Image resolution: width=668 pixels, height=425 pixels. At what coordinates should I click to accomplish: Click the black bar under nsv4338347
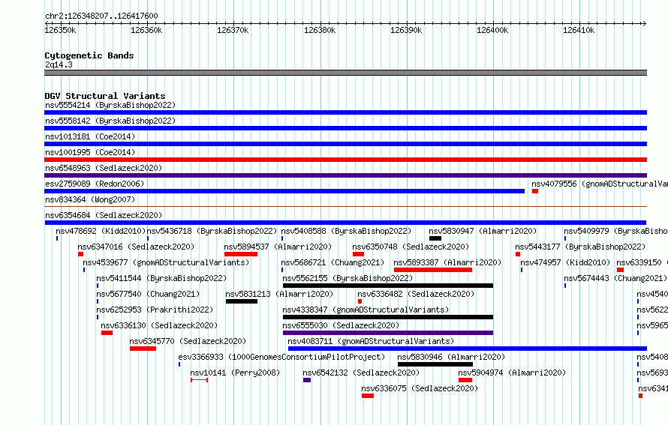[x=388, y=317]
